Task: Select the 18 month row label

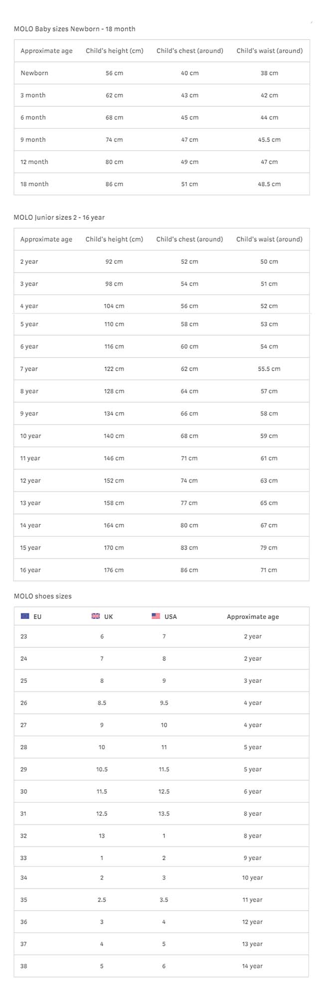Action: [34, 184]
